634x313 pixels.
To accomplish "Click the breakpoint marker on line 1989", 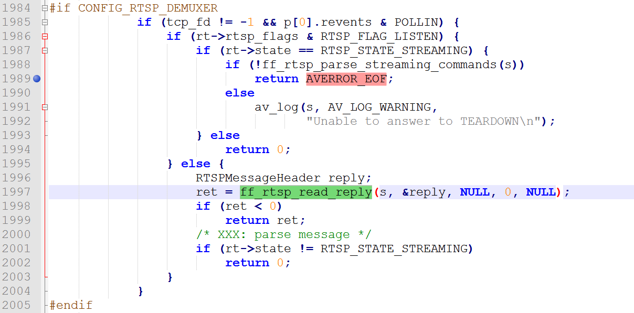I will click(36, 78).
